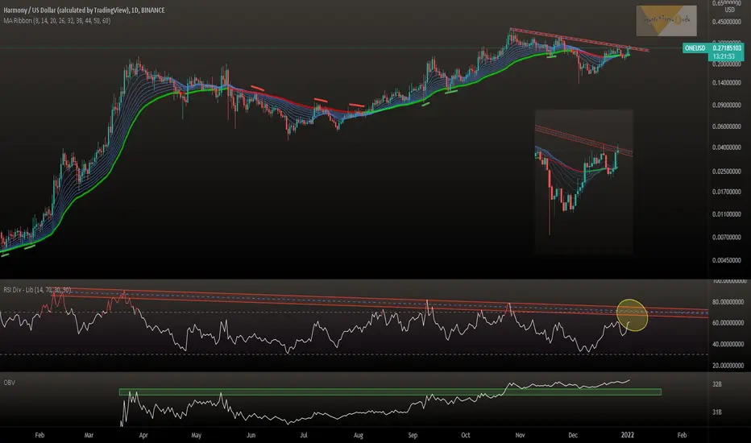751x443 pixels.
Task: Click the 32B OBV scale label
Action: coord(717,384)
